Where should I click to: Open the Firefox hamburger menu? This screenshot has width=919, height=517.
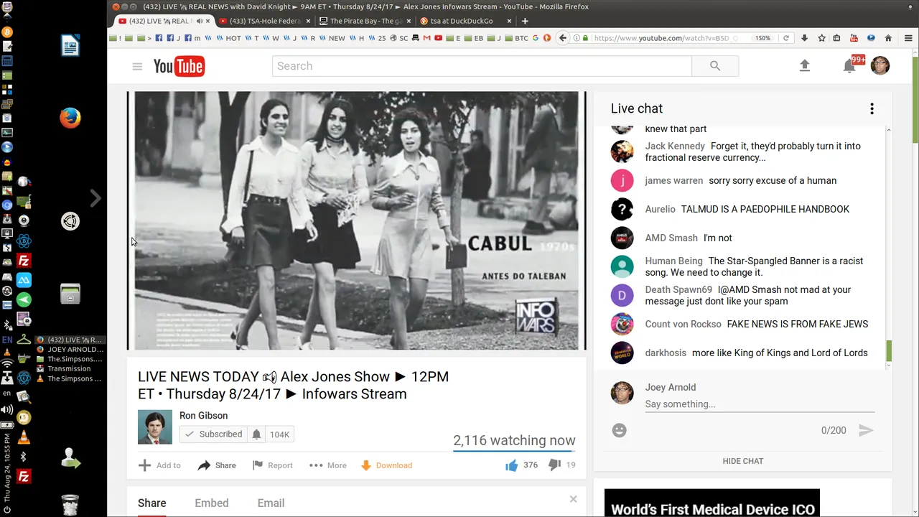point(908,38)
